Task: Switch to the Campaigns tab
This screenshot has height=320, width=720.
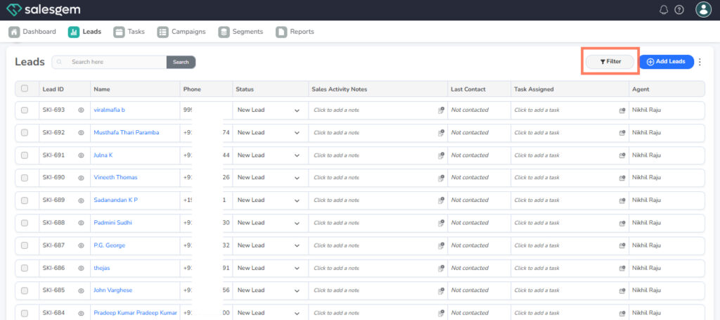Action: coord(181,32)
